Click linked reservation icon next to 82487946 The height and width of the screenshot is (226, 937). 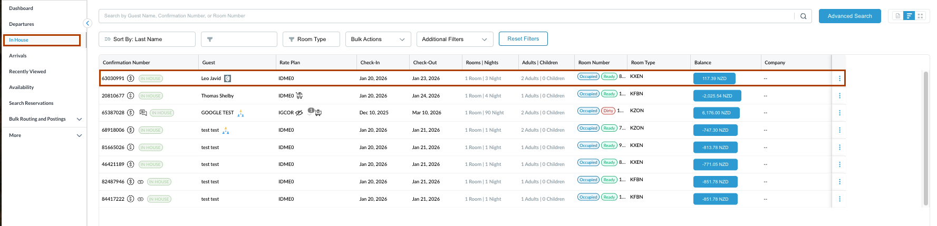pos(141,182)
